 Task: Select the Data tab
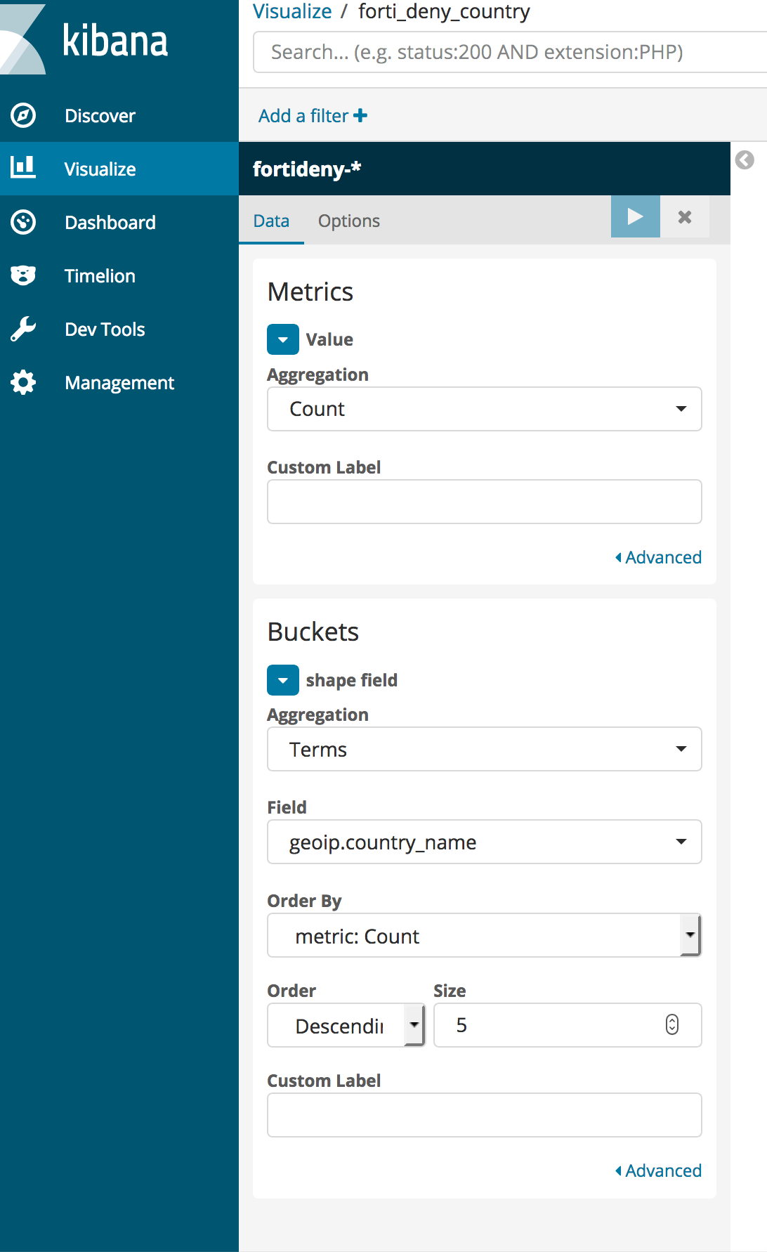point(271,221)
